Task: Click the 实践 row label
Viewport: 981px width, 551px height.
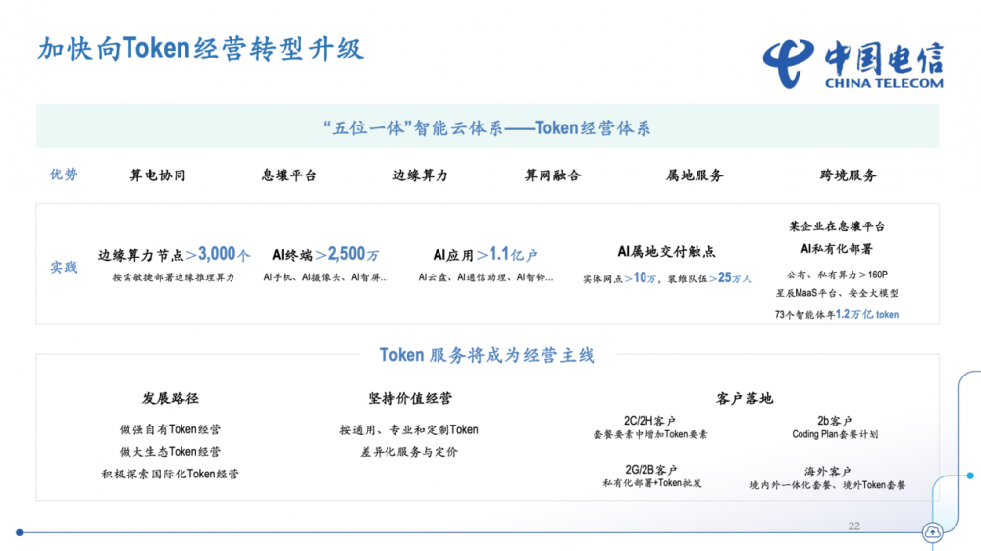Action: click(x=64, y=267)
